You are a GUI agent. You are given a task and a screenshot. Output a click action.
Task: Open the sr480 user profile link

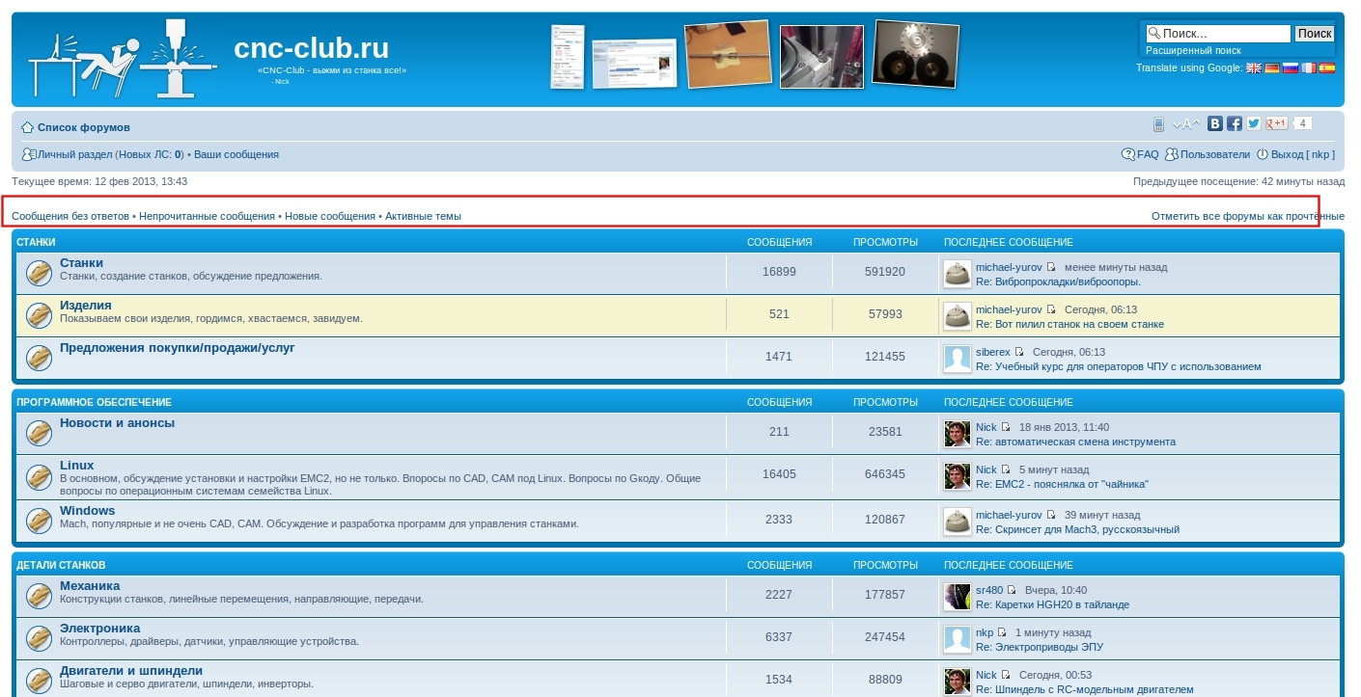click(x=989, y=590)
